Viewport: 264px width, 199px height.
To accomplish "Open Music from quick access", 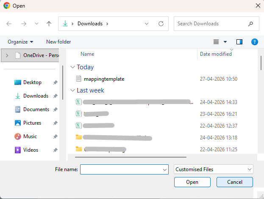I will click(30, 136).
